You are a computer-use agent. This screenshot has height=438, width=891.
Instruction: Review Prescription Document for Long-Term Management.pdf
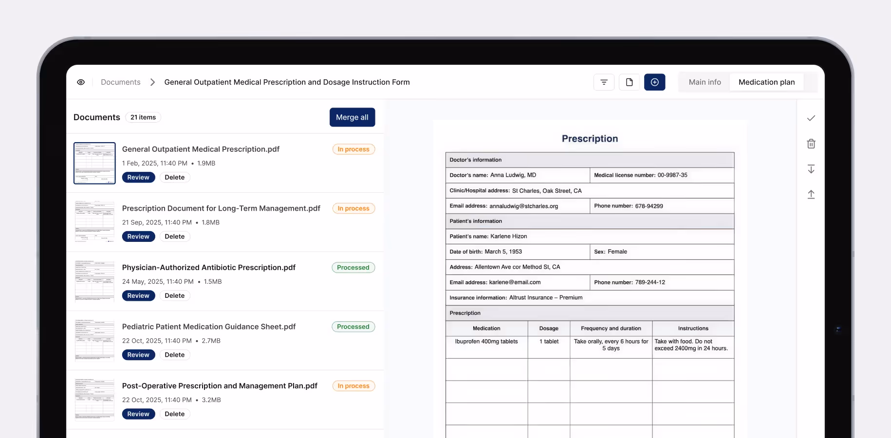(138, 237)
